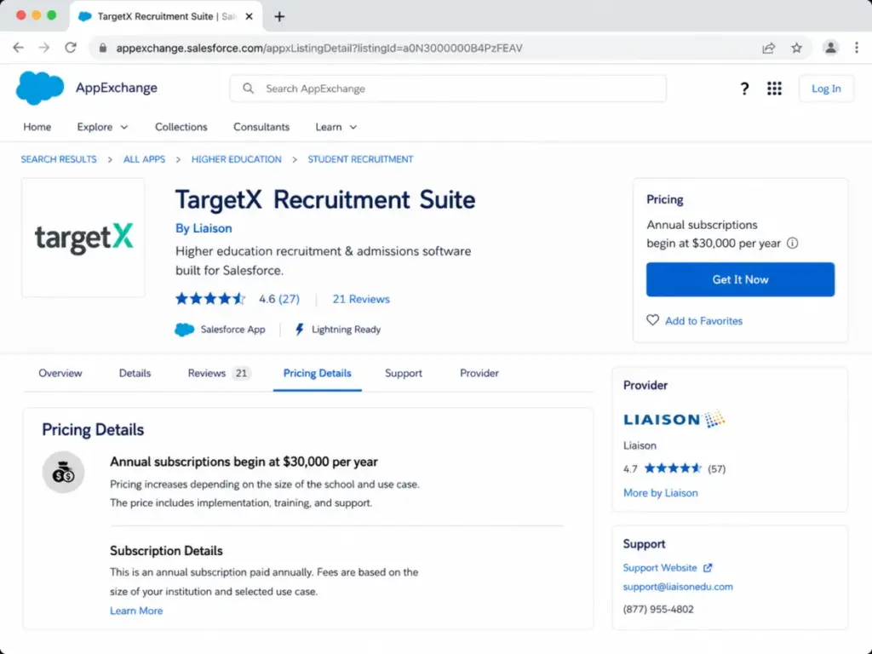Click the Liaison provider logo
This screenshot has width=872, height=654.
(674, 419)
